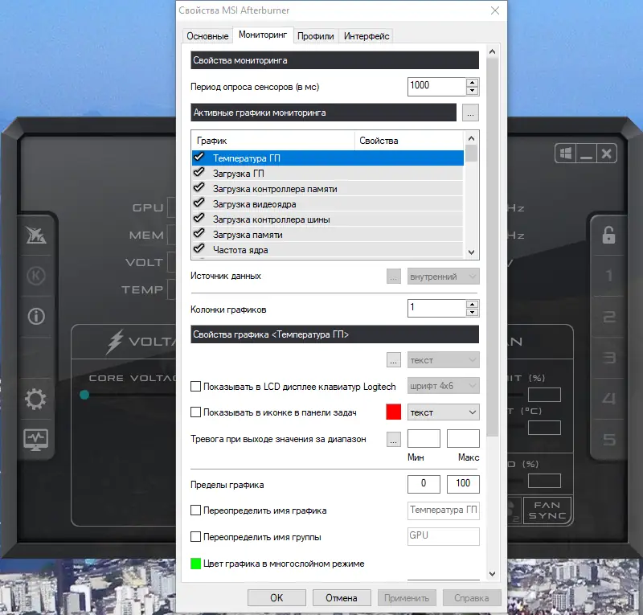Click the Windows startup icon in Afterburner

point(566,154)
